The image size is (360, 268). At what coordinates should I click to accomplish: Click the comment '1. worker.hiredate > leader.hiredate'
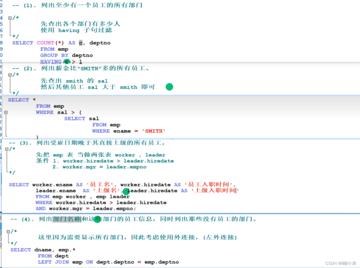pos(113,161)
